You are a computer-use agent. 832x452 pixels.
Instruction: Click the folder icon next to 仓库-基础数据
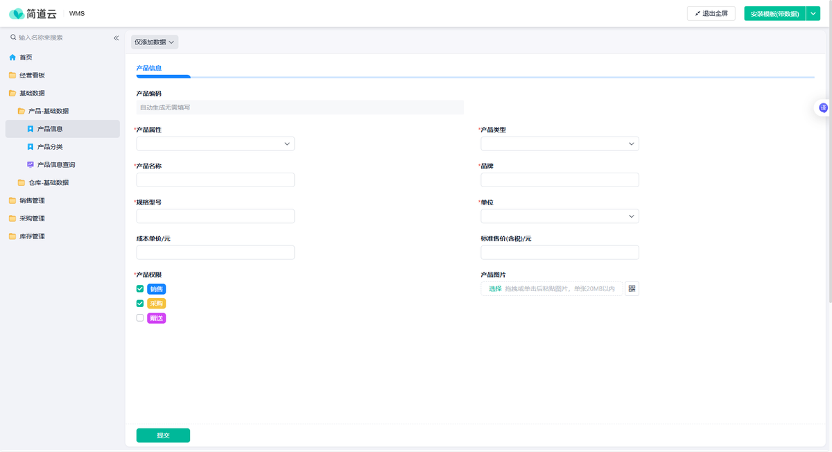21,183
